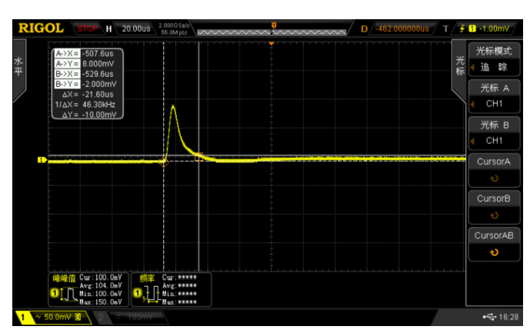Select the 峰峰值 peak-to-peak measurement

click(x=64, y=278)
